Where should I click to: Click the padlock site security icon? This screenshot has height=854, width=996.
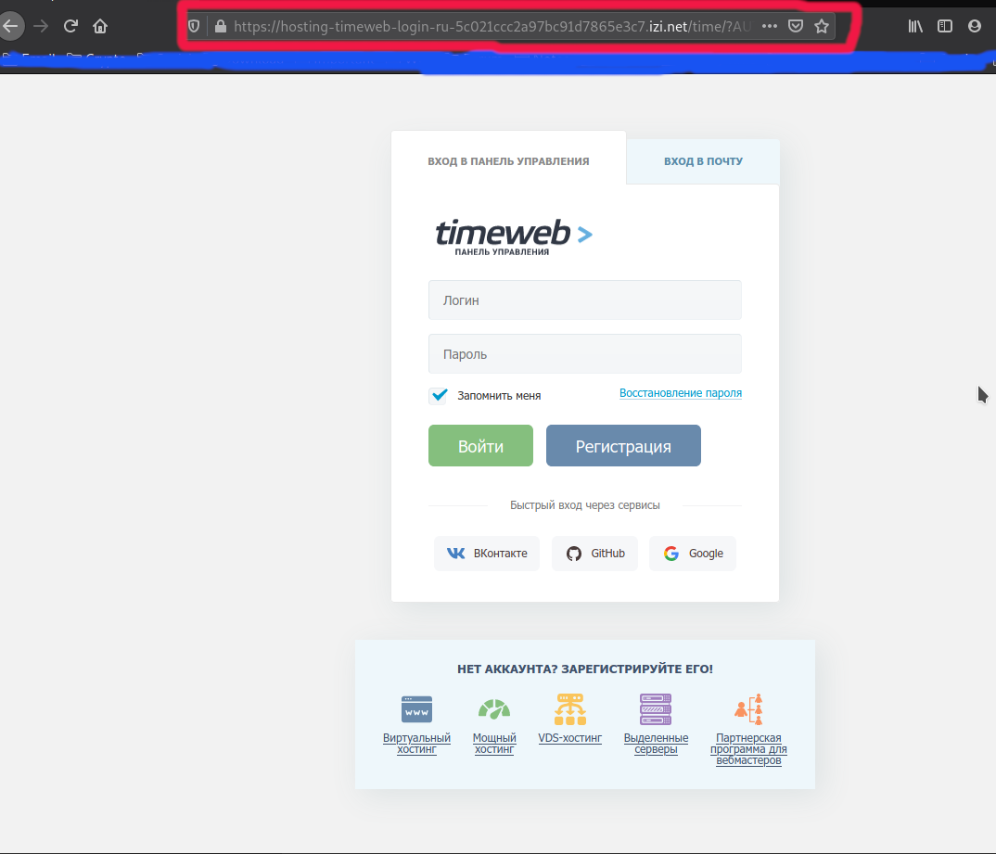[x=221, y=26]
